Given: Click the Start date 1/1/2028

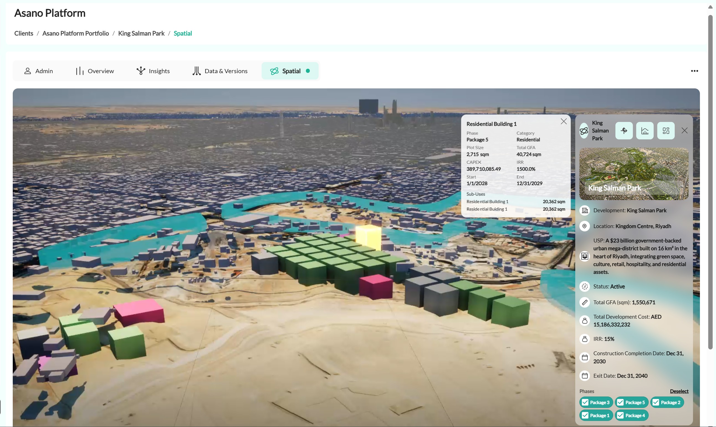Looking at the screenshot, I should click(x=477, y=184).
